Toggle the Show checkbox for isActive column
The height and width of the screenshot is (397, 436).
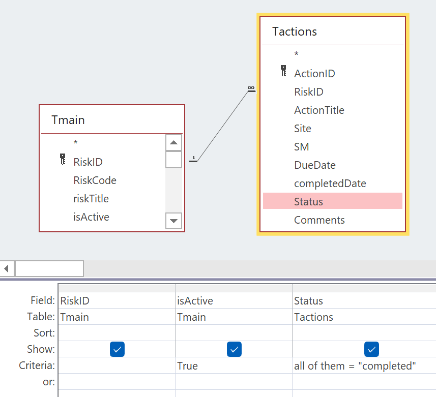[x=234, y=349]
